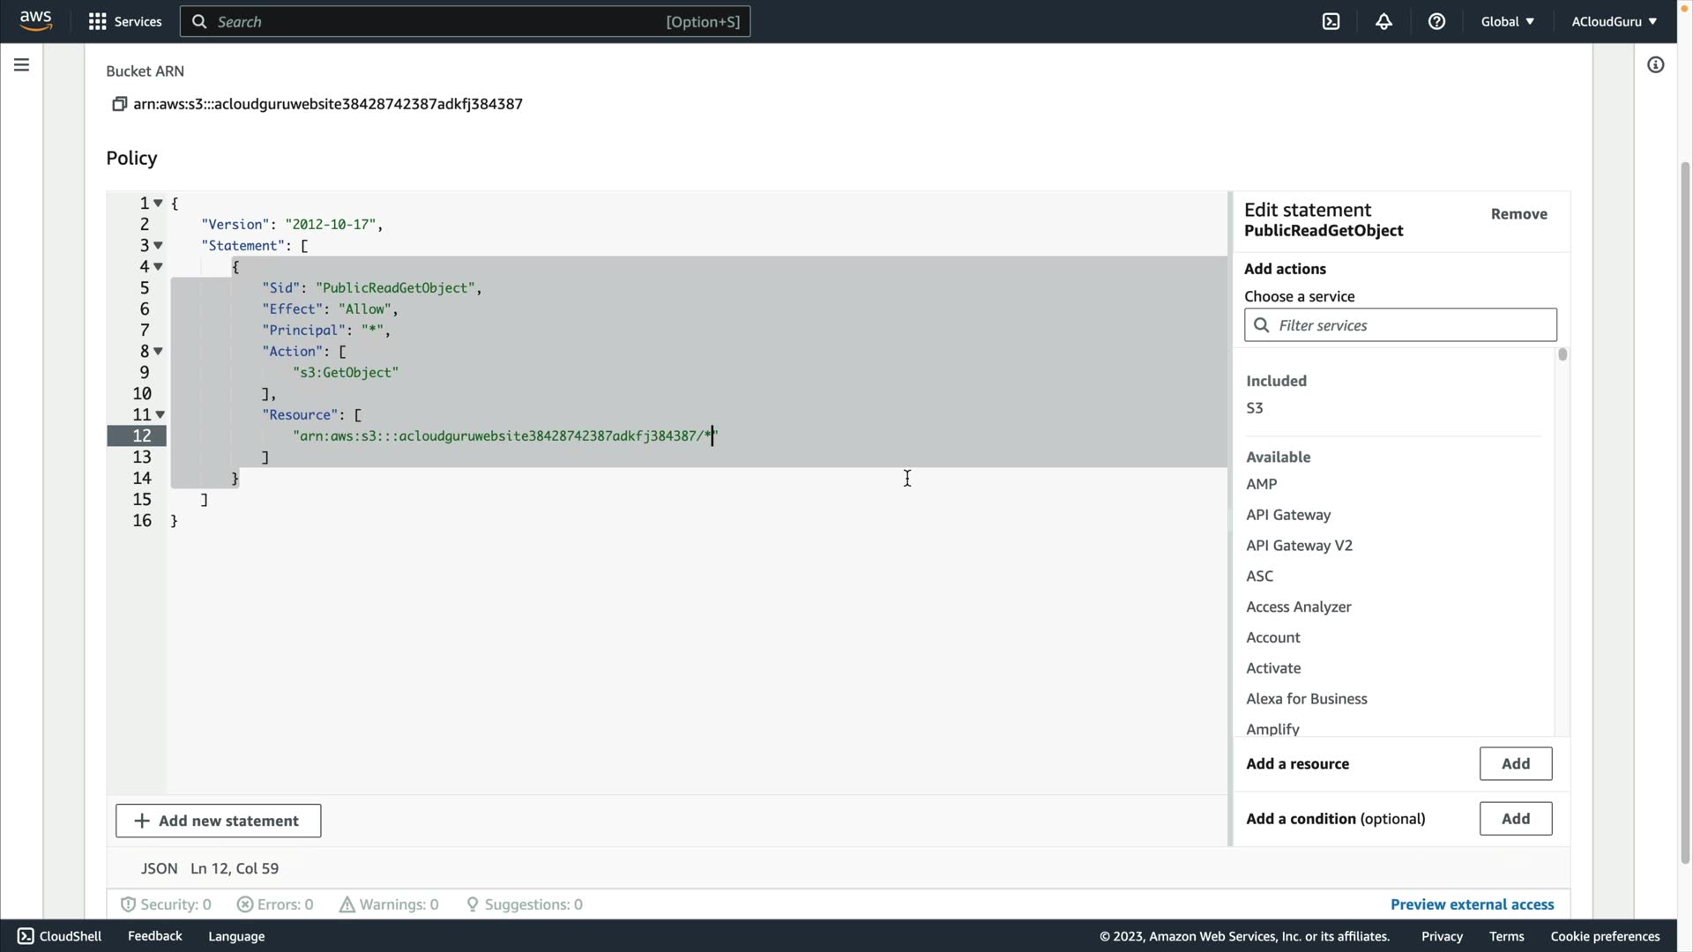Click the services list scrollbar thumb

tap(1562, 354)
